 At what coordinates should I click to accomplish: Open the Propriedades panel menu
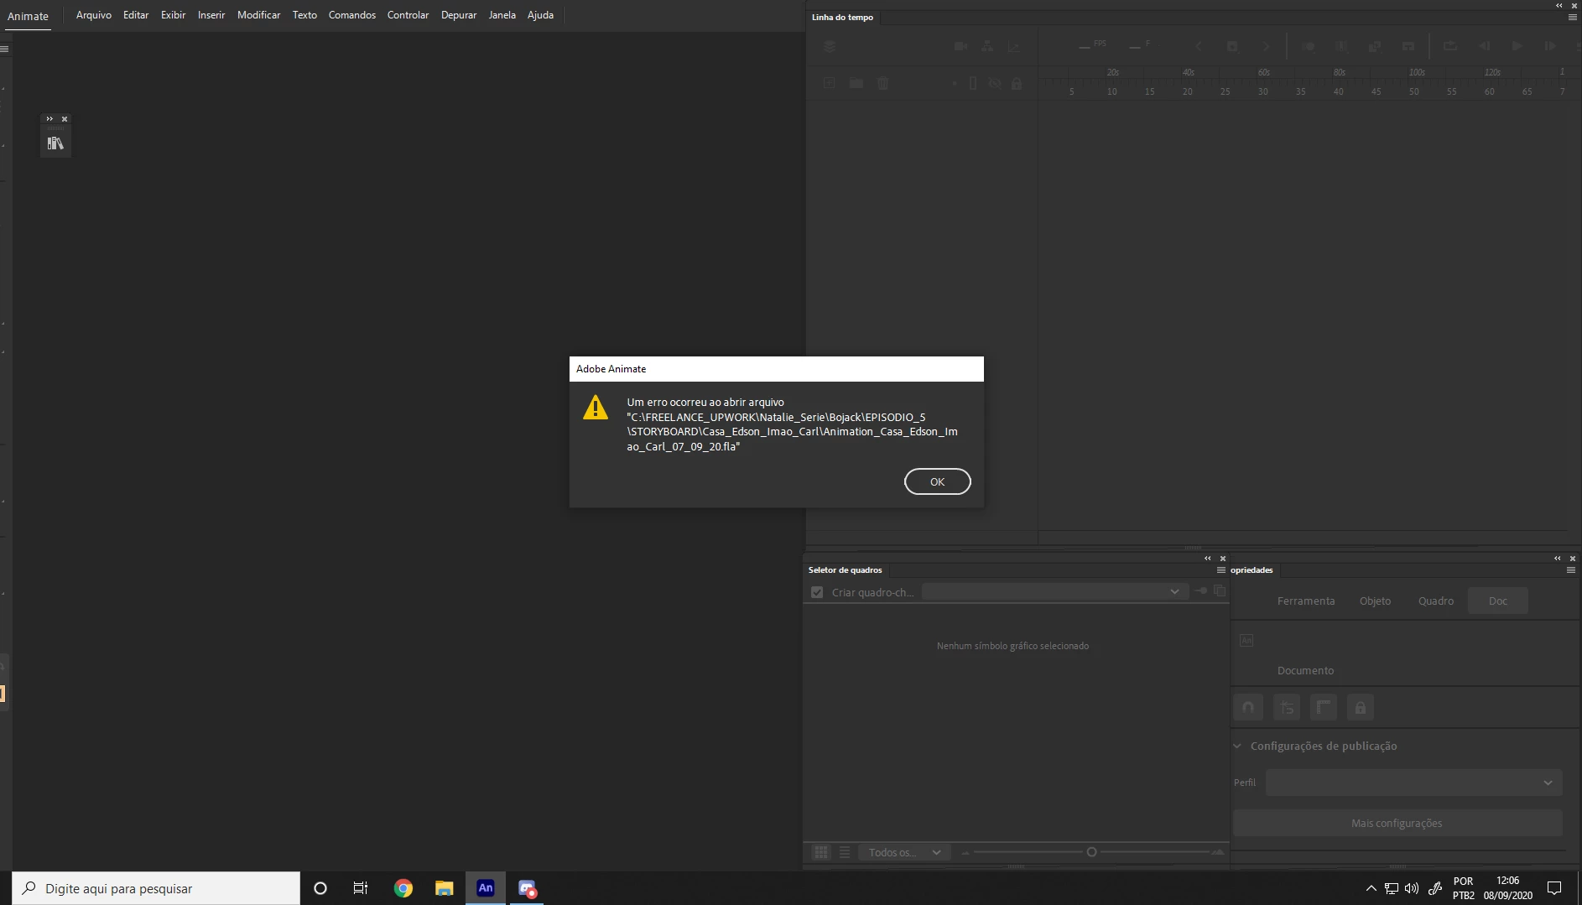(1571, 570)
